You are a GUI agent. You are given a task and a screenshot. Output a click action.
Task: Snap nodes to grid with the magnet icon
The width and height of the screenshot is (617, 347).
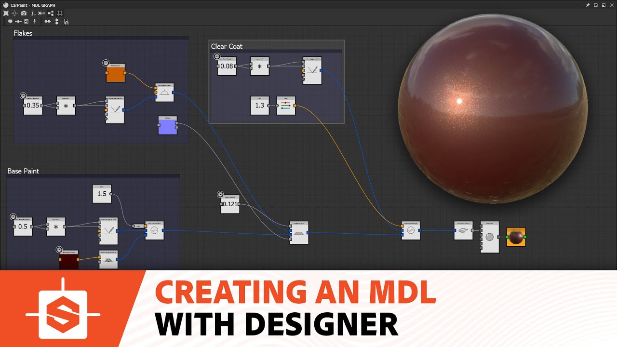tap(66, 21)
